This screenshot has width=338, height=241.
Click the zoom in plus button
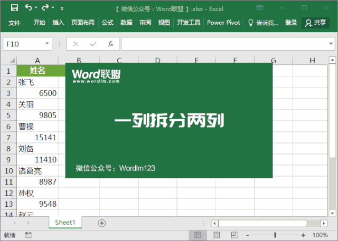tap(303, 235)
